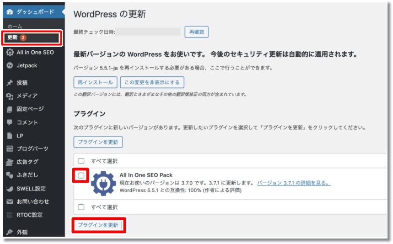The width and height of the screenshot is (393, 244).
Task: Click the speech bubble icon beside コメント
Action: [x=10, y=122]
